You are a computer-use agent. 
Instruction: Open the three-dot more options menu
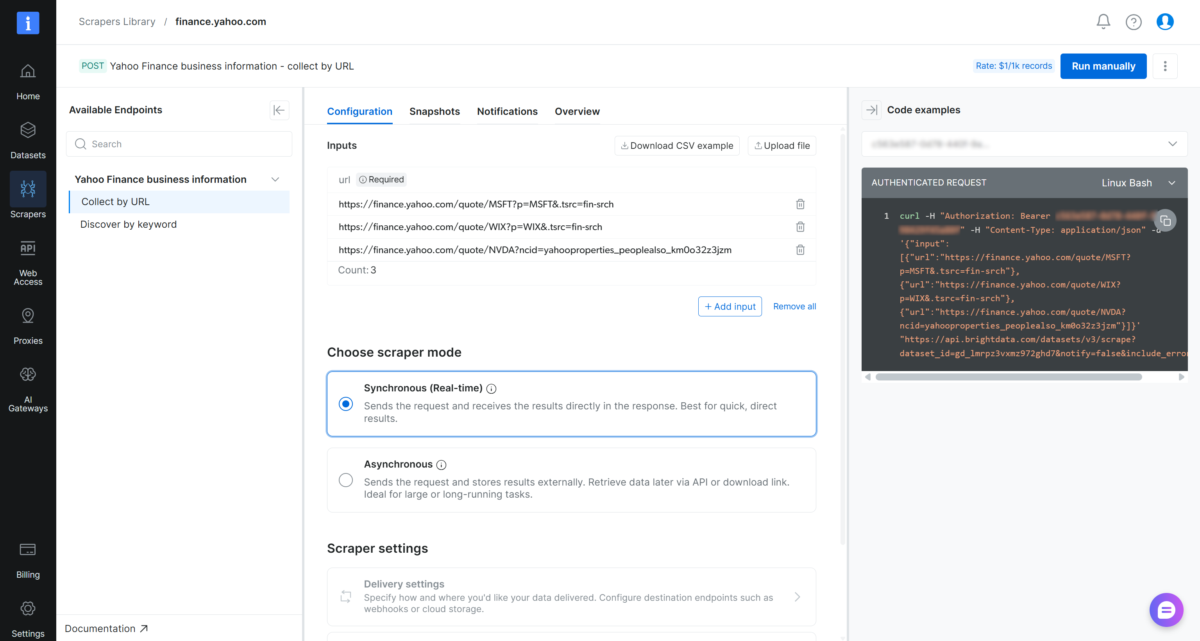[1165, 66]
